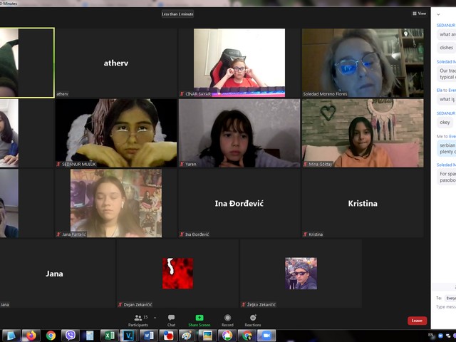Viewport: 456px width, 342px height.
Task: Open the photo viewer taskbar icon
Action: pos(207,336)
